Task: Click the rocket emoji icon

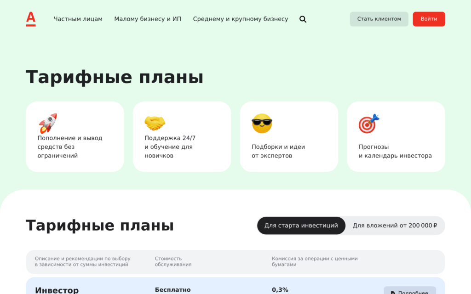Action: [x=48, y=123]
